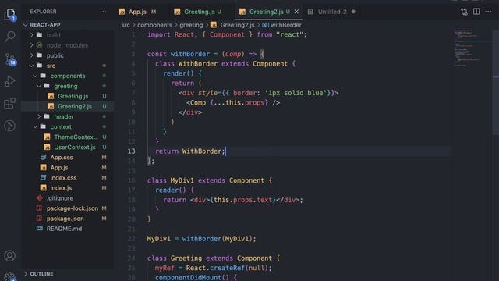Switch to the Untitled-2 tab
Screen dimensions: 499x281
tap(332, 12)
